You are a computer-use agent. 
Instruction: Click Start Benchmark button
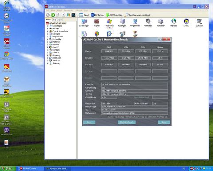click(x=127, y=122)
